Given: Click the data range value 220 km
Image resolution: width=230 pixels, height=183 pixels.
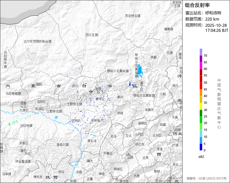Looking at the screenshot, I should [212, 19].
